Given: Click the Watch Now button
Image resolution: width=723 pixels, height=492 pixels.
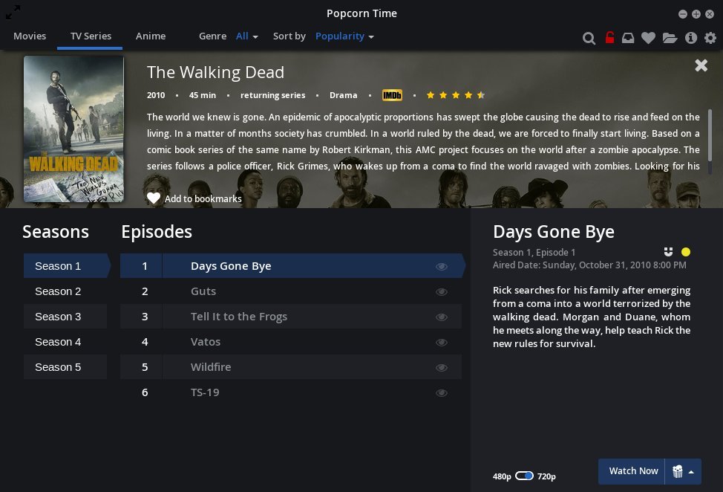Looking at the screenshot, I should [x=632, y=471].
